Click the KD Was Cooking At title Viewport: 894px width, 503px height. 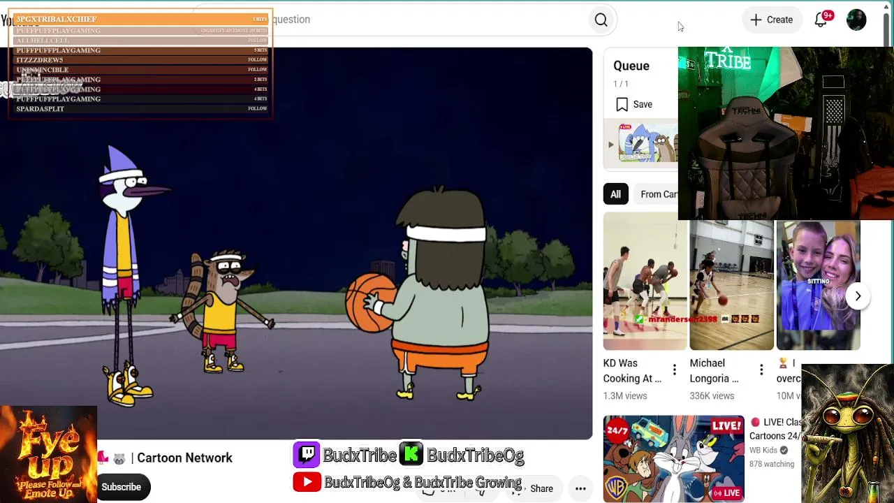(x=632, y=371)
